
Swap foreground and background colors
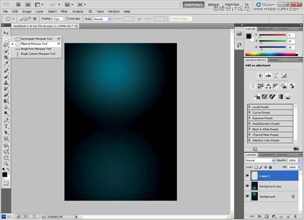(8, 169)
